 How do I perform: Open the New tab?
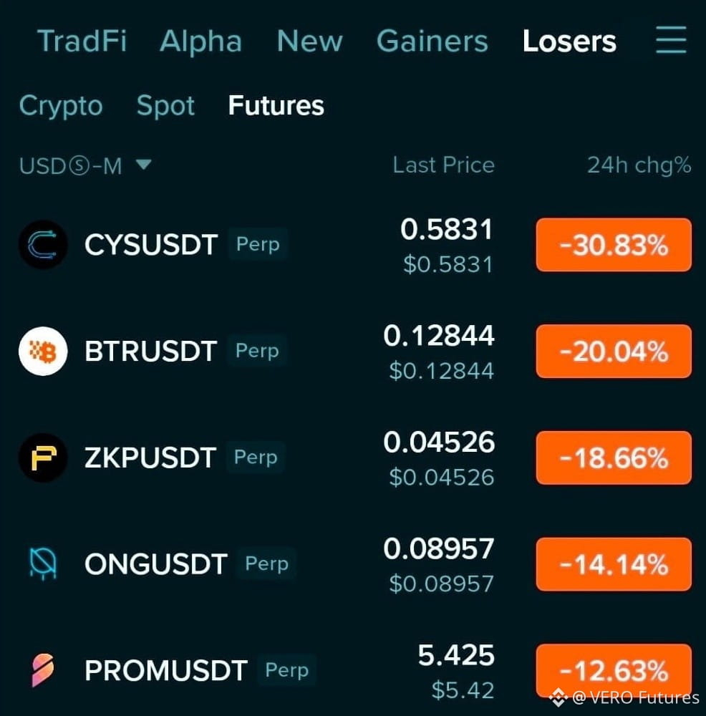[309, 41]
